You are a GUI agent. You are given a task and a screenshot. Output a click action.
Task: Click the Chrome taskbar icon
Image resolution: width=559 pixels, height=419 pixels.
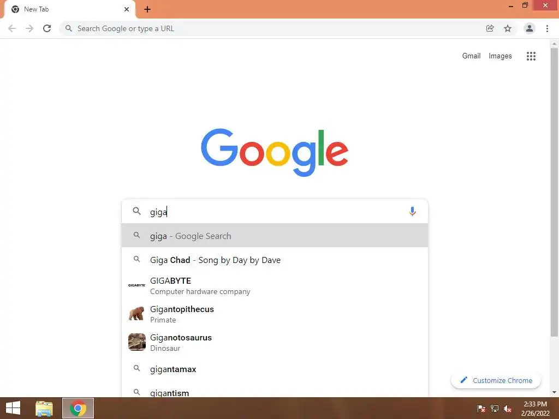click(78, 408)
